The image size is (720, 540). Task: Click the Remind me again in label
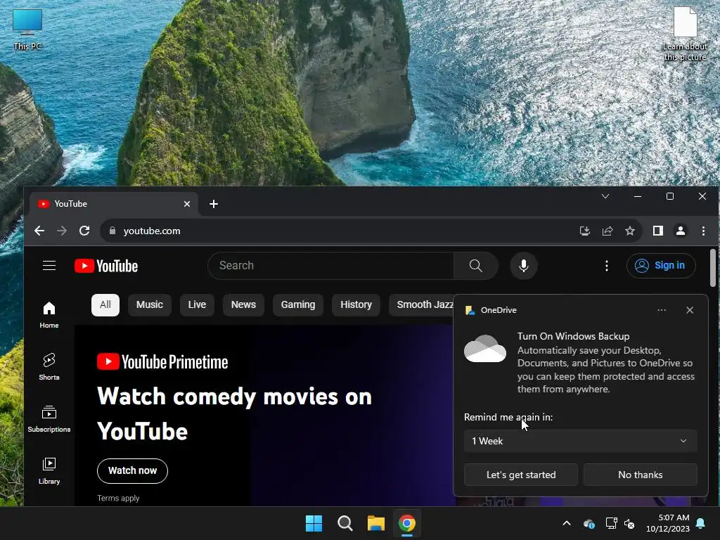pos(508,417)
